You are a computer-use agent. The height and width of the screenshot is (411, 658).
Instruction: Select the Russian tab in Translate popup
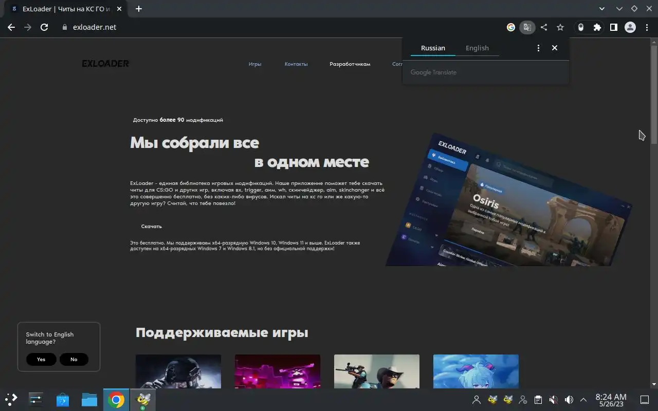click(x=433, y=48)
